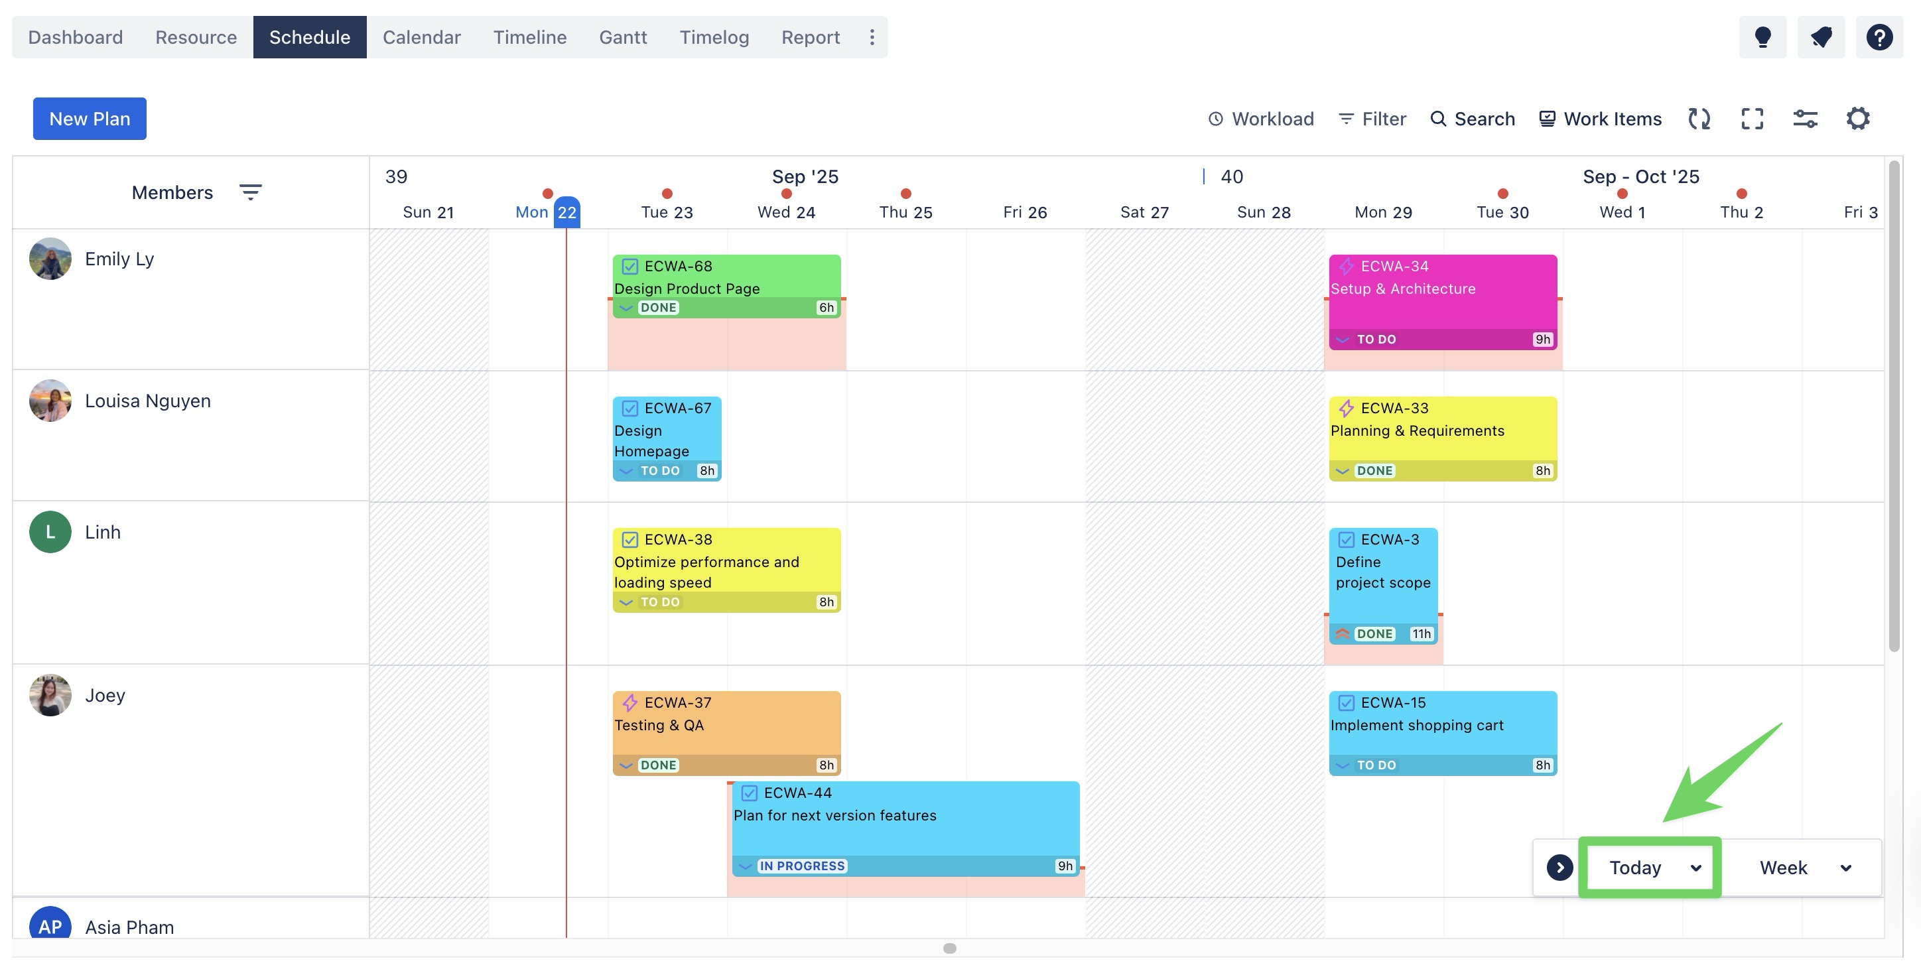The height and width of the screenshot is (975, 1921).
Task: Click the horizontal scrollbar handle at bottom
Action: 949,948
